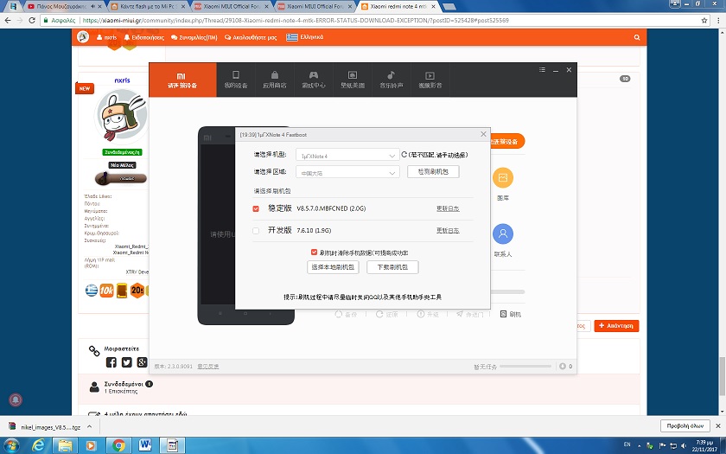This screenshot has height=454, width=726.
Task: Uncheck the stable version V8.5.7.0 checkbox
Action: coord(256,208)
